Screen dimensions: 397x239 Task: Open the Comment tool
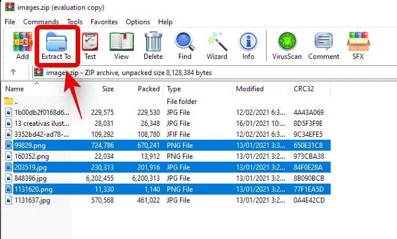[323, 46]
